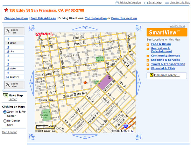Viewport: 191px width, 145px height.
Task: Expand Recreation & Entertainment plus icon
Action: (x=148, y=49)
